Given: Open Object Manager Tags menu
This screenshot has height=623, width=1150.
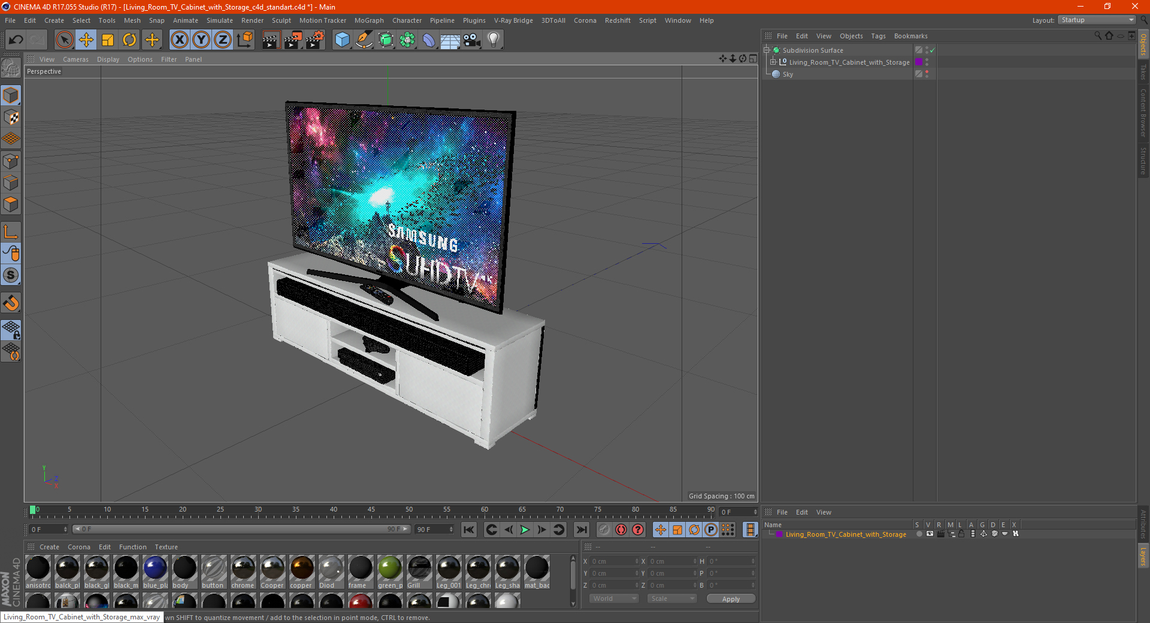Looking at the screenshot, I should [x=878, y=36].
